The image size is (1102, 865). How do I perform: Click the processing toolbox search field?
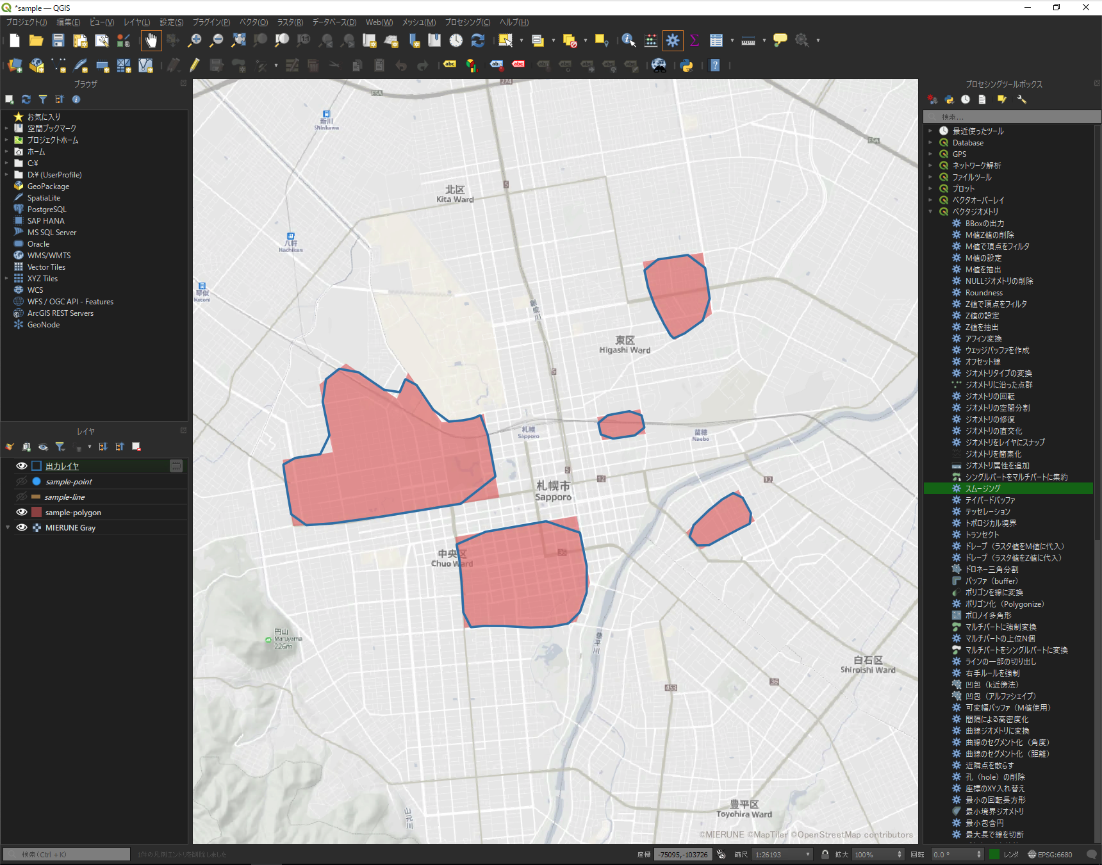1012,117
